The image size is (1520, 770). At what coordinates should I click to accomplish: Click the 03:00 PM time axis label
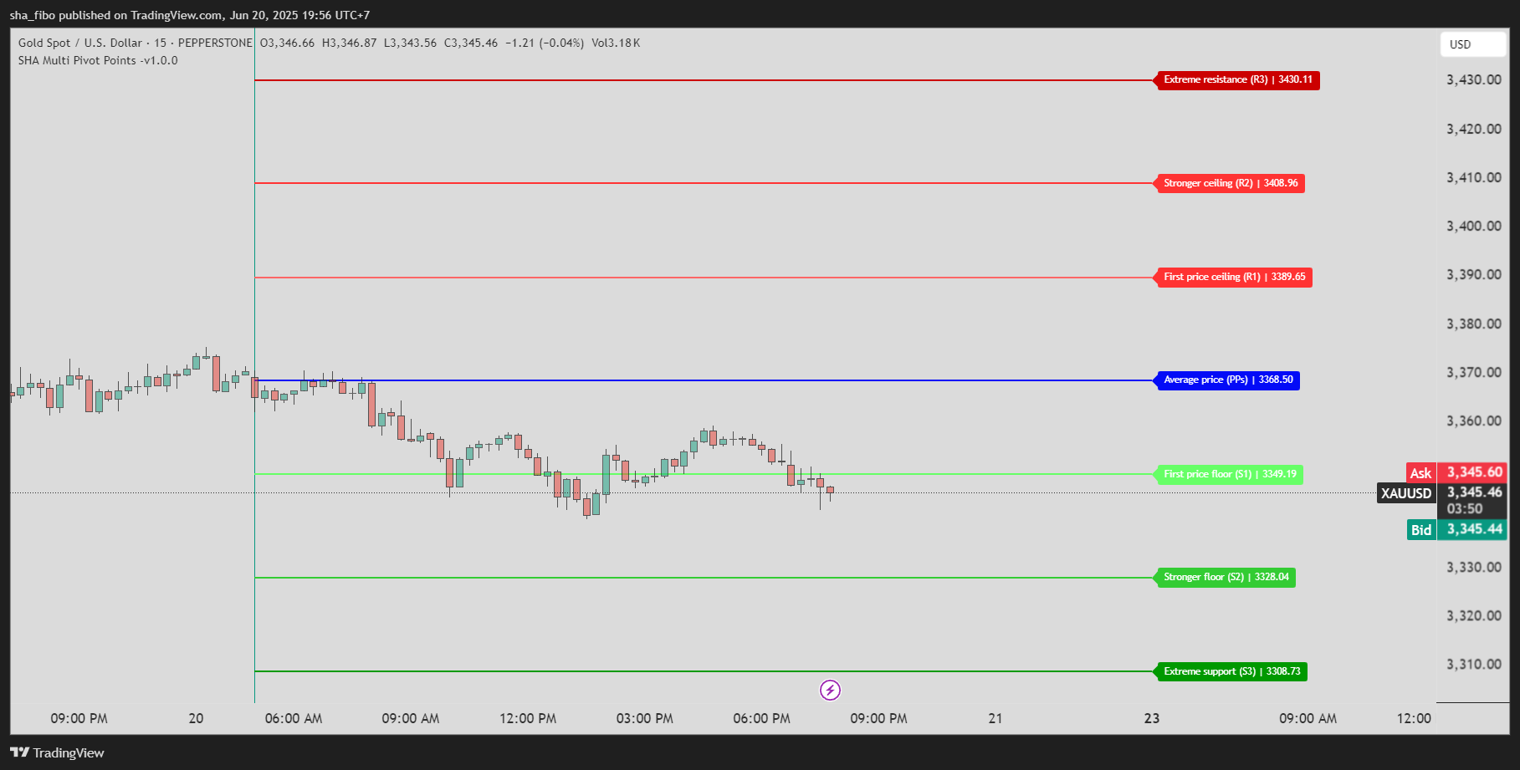click(645, 718)
